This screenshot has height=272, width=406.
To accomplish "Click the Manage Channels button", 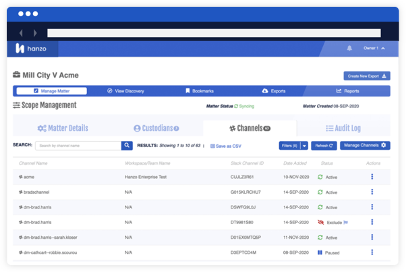I will coord(365,145).
